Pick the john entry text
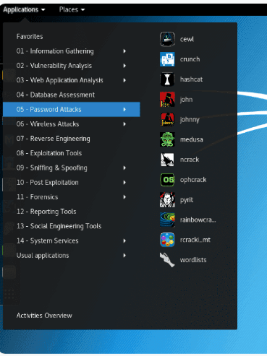Viewport: 267px width, 356px height. point(186,100)
